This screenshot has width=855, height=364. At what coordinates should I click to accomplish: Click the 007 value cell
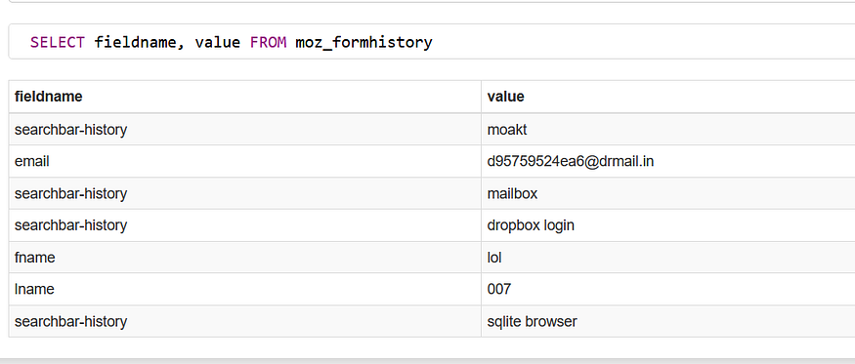[x=668, y=290]
